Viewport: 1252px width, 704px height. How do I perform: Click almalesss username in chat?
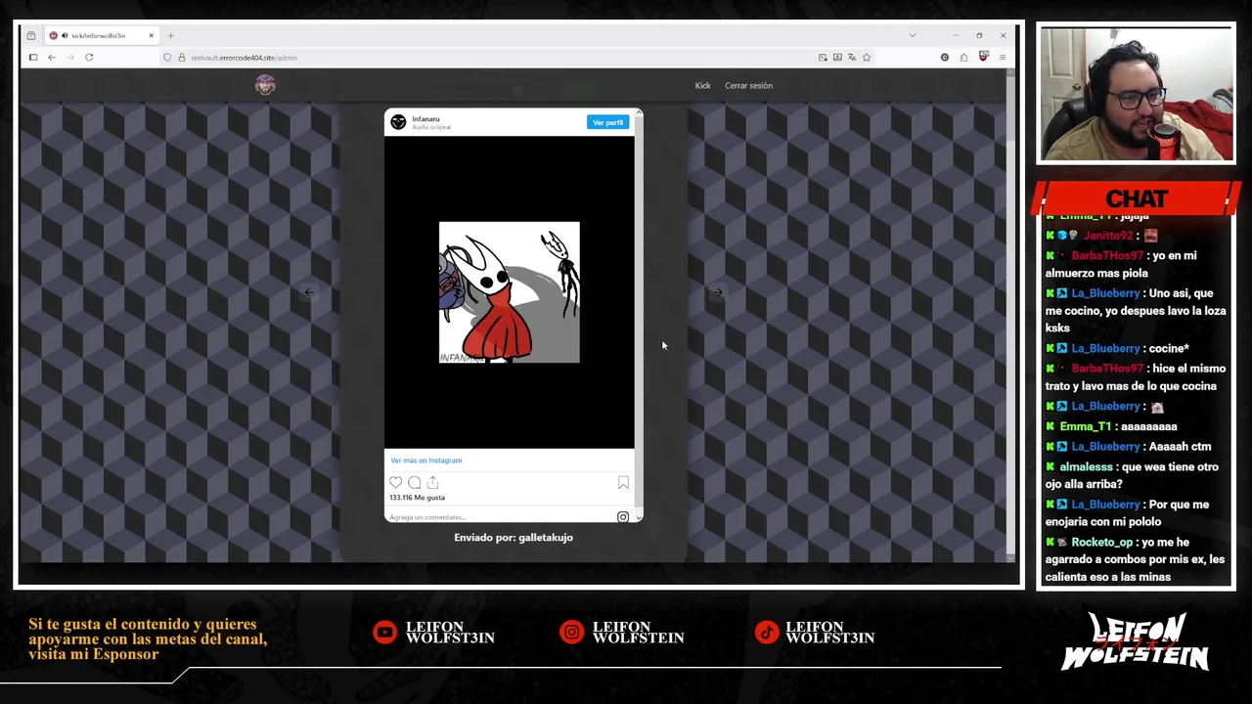coord(1086,467)
